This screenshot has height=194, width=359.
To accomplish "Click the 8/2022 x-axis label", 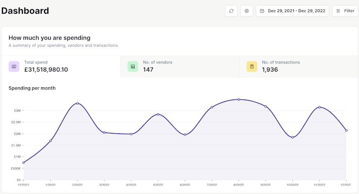I will pos(238,184).
